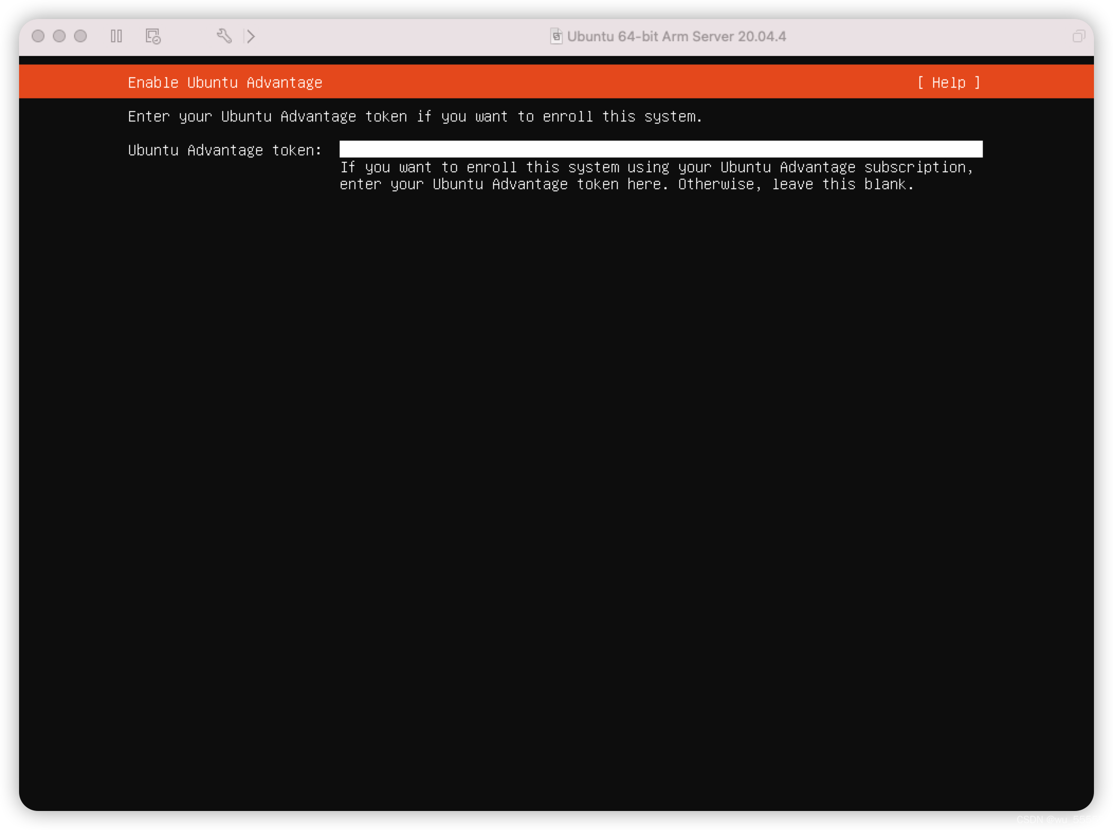
Task: Click the document icon beside window title
Action: [556, 36]
